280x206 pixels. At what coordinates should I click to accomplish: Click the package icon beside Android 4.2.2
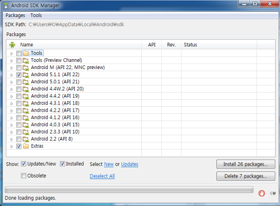click(x=26, y=110)
